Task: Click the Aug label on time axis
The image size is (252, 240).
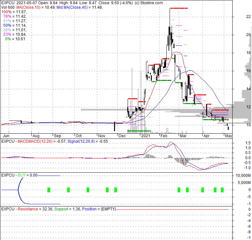Action: 36,136
